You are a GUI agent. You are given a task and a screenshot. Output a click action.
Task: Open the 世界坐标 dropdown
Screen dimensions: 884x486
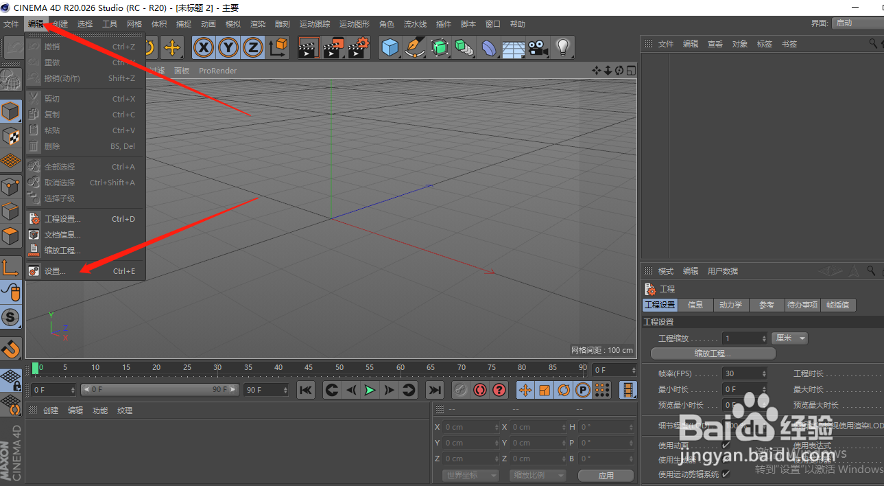click(470, 475)
